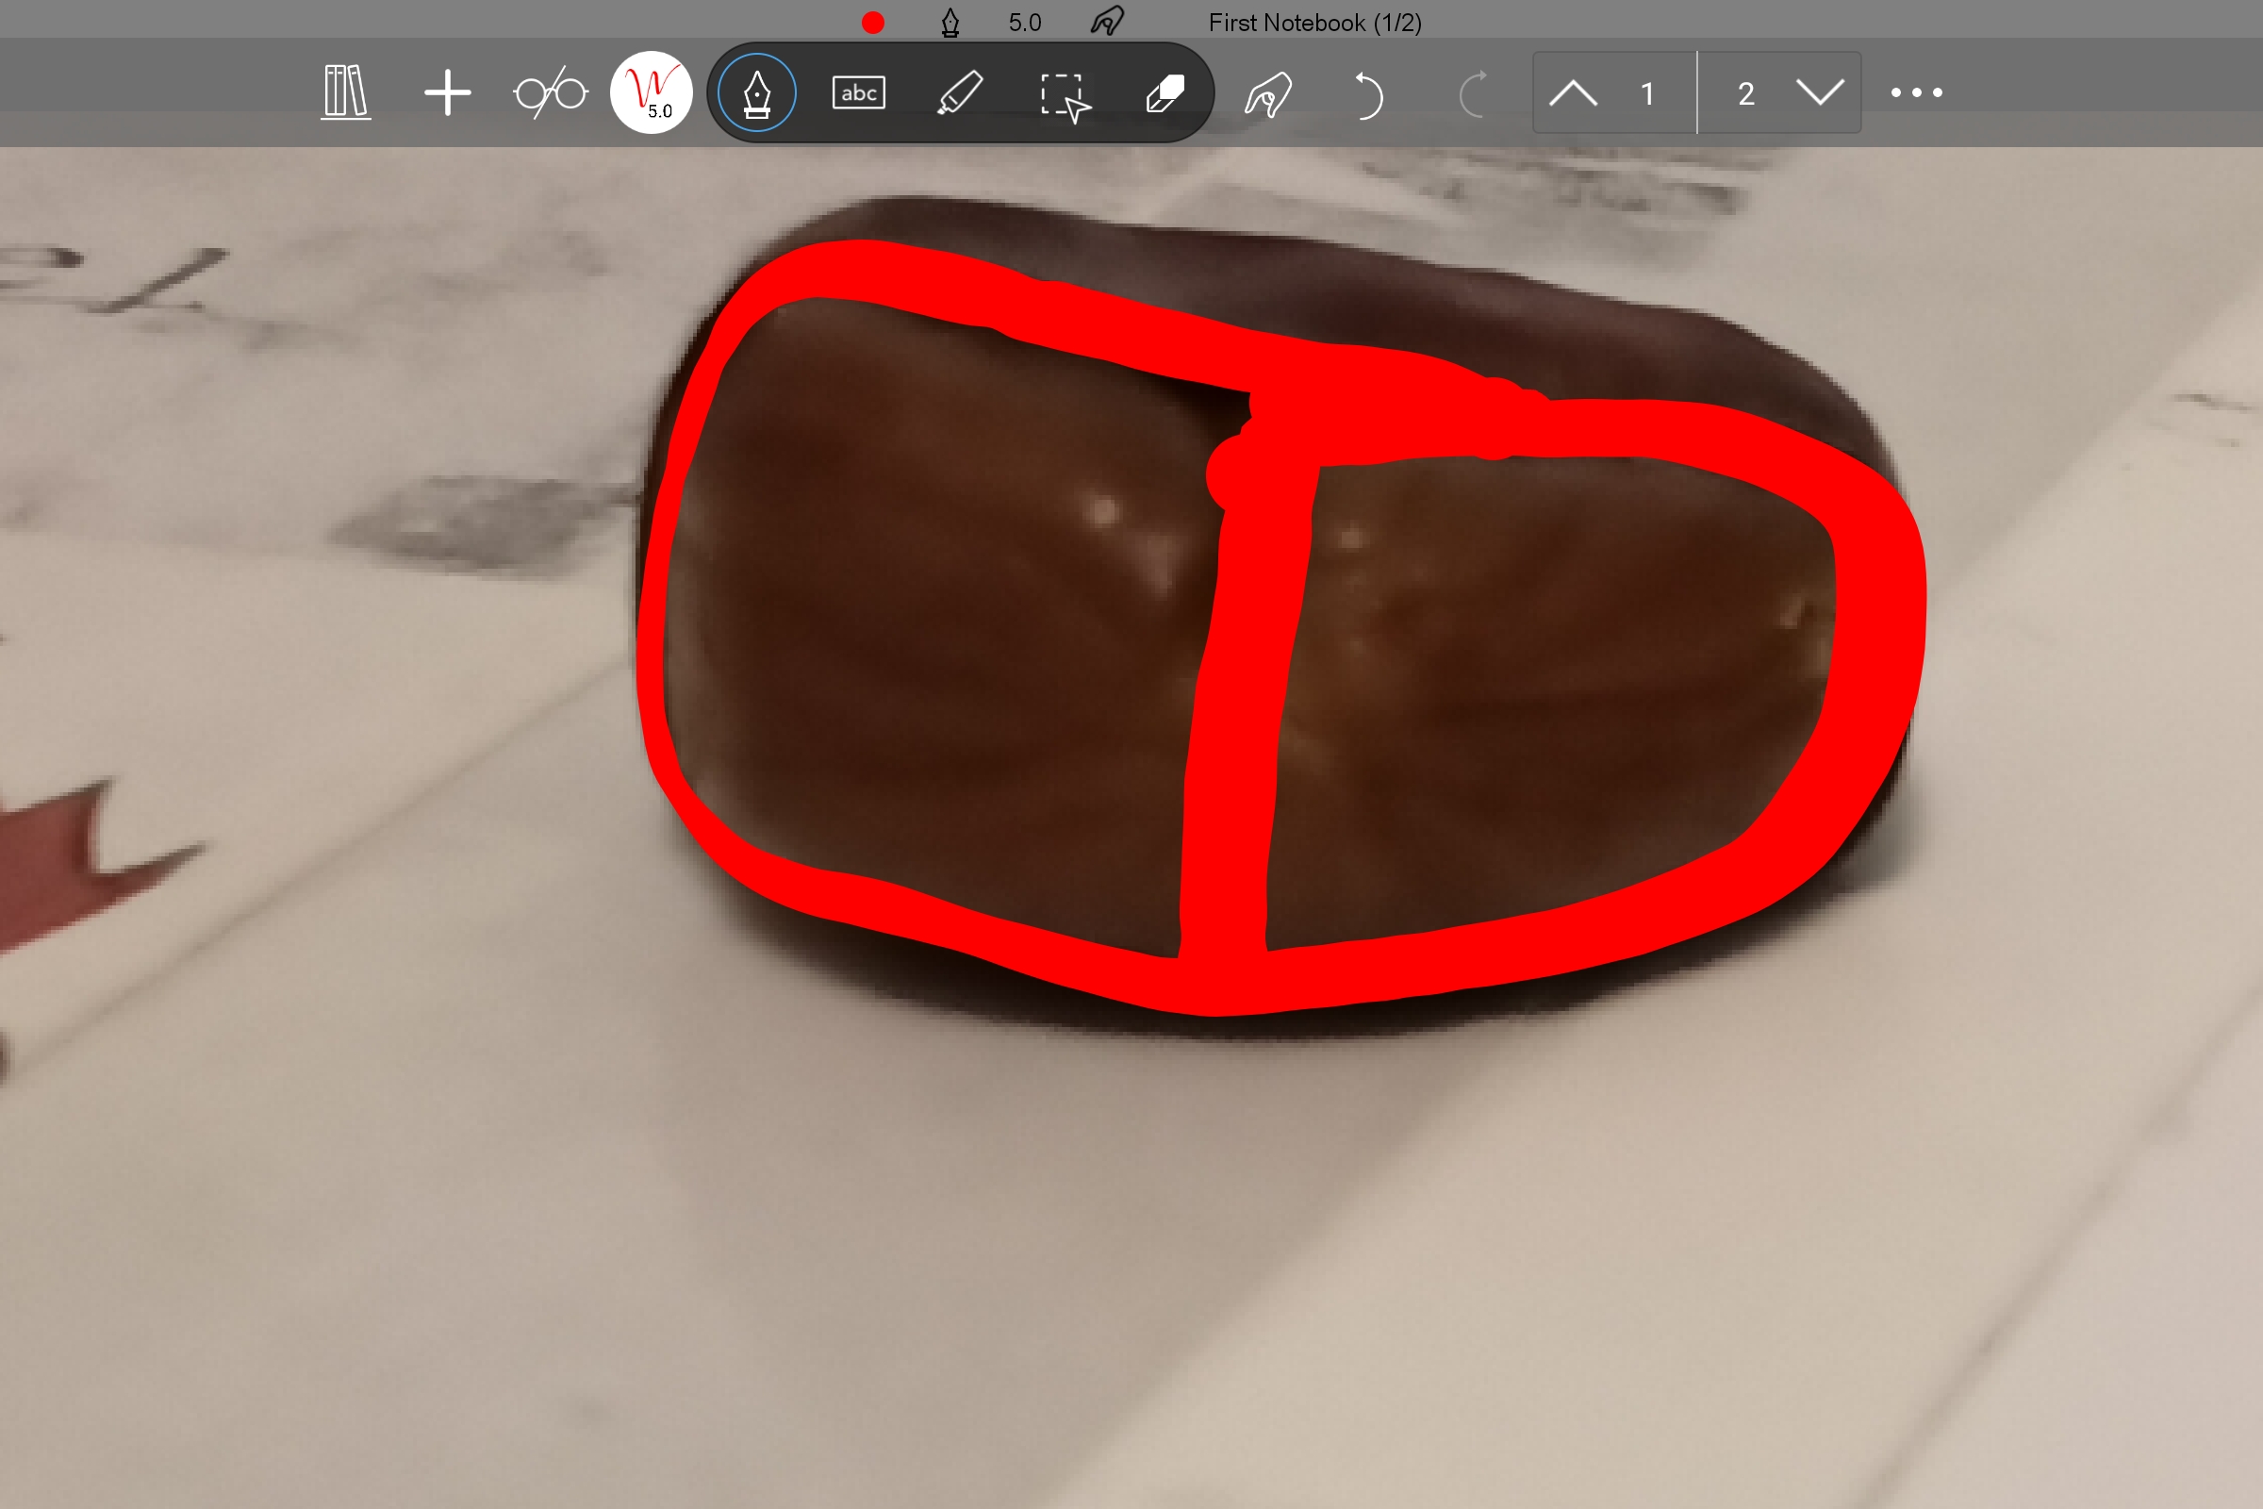Enable read-only mode with the glasses icon
The image size is (2263, 1509).
551,91
